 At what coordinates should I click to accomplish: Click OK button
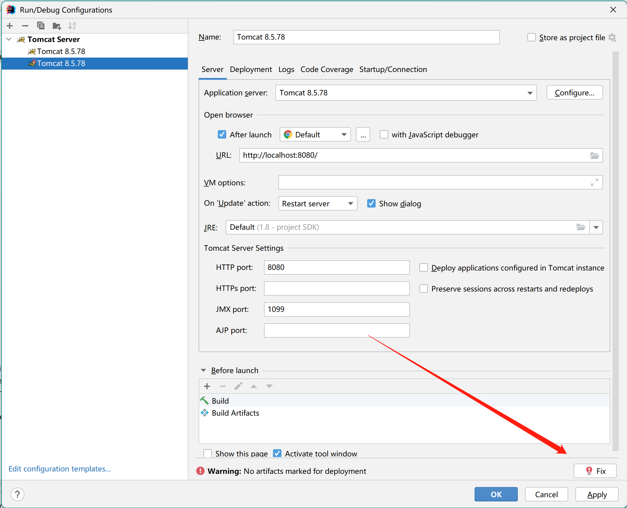(x=496, y=495)
